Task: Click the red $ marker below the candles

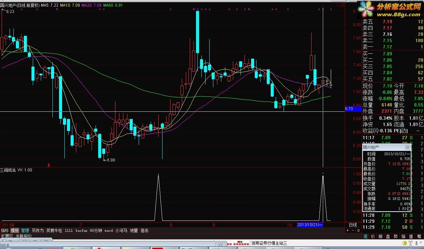Action: [x=49, y=165]
